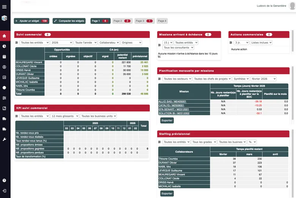The height and width of the screenshot is (198, 296).
Task: Open the "février 2026" month dropdown
Action: click(x=263, y=79)
